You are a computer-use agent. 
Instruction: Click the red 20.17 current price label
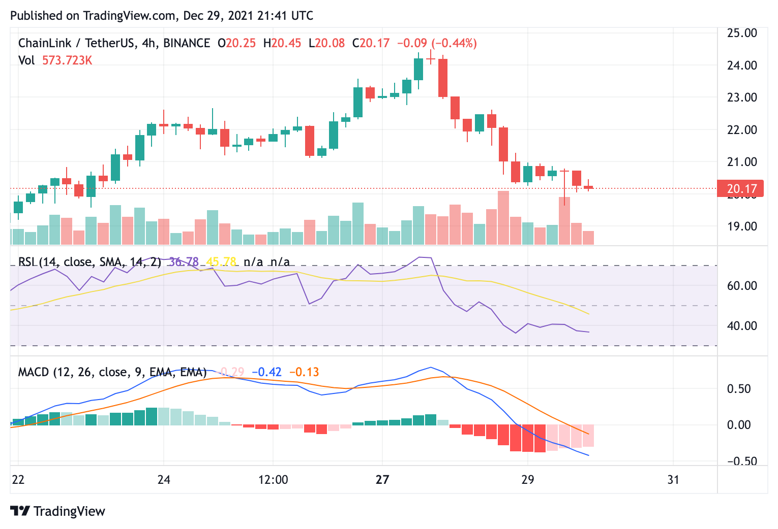[742, 189]
